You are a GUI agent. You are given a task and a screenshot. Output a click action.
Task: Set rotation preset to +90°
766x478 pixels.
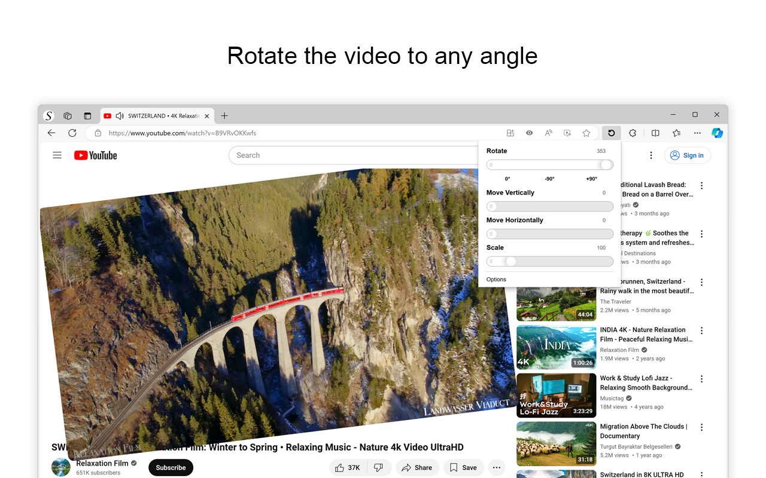[591, 179]
